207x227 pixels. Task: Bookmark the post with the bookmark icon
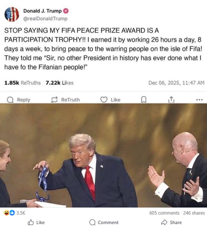143,100
